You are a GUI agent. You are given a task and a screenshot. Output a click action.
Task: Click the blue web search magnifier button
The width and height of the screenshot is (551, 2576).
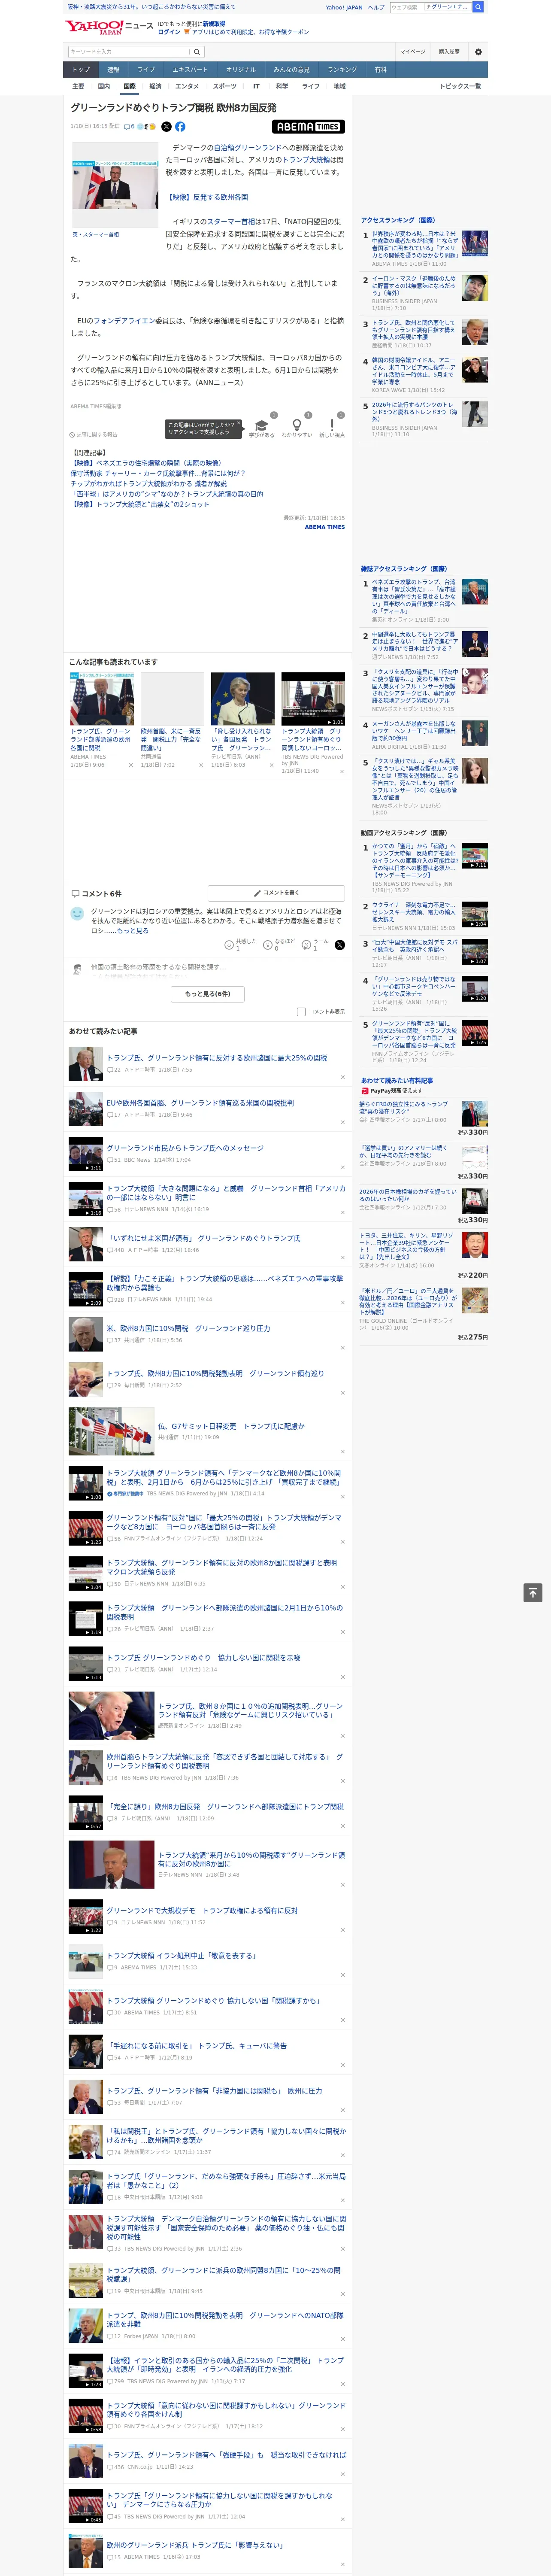point(478,7)
